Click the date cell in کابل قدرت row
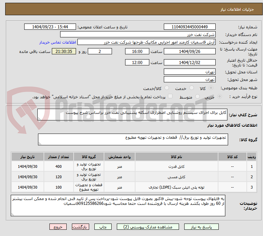The width and height of the screenshot is (263, 236). (x=28, y=166)
